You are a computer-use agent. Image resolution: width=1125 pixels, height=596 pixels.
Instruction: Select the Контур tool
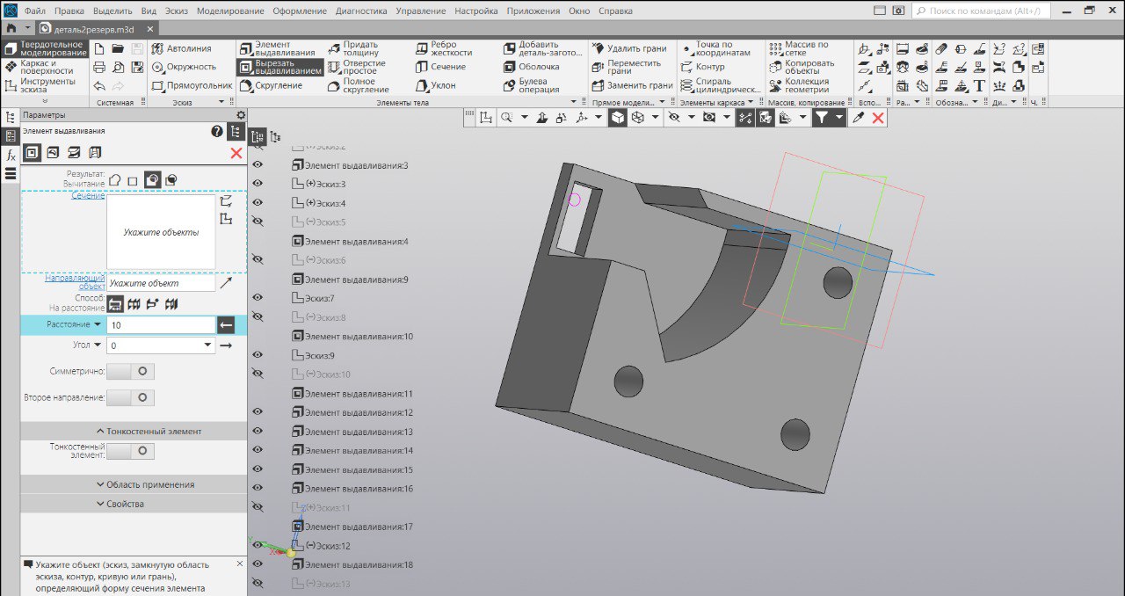(x=702, y=67)
